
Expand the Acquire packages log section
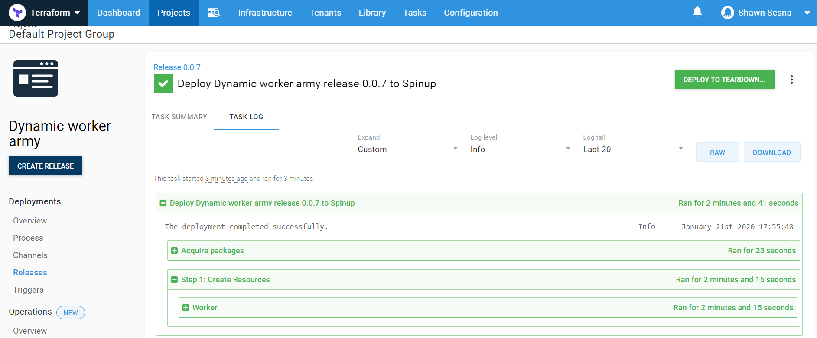174,251
